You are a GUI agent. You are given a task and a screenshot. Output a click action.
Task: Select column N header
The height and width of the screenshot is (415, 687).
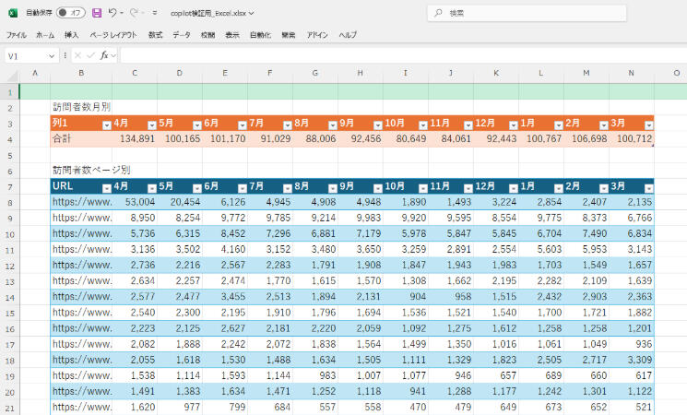click(x=632, y=73)
